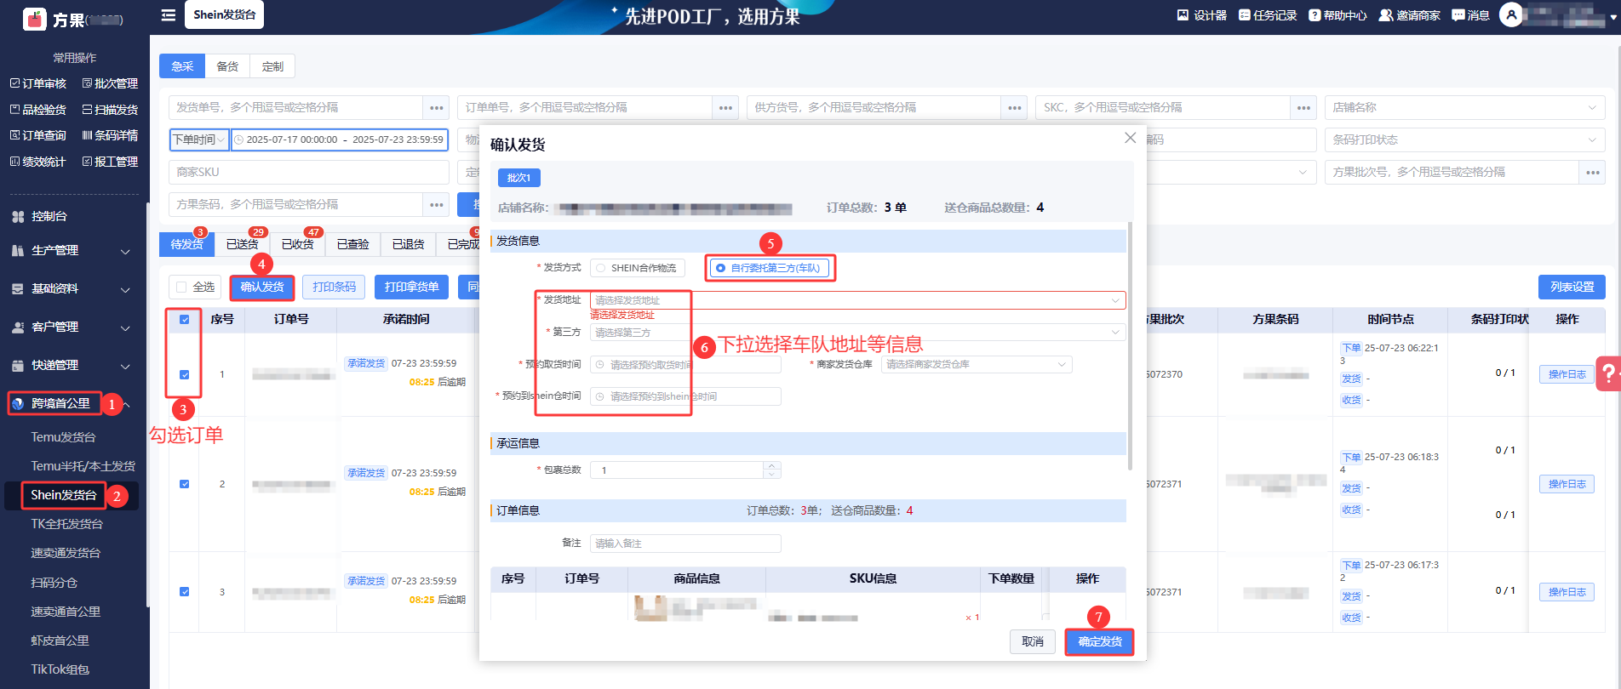Click the 备注 remark input field
The width and height of the screenshot is (1621, 689).
click(x=685, y=544)
